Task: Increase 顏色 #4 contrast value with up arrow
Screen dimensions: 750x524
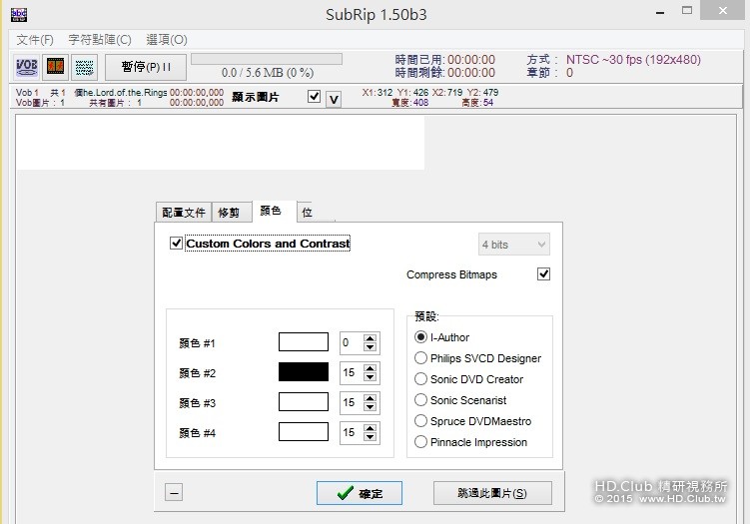Action: pyautogui.click(x=370, y=428)
